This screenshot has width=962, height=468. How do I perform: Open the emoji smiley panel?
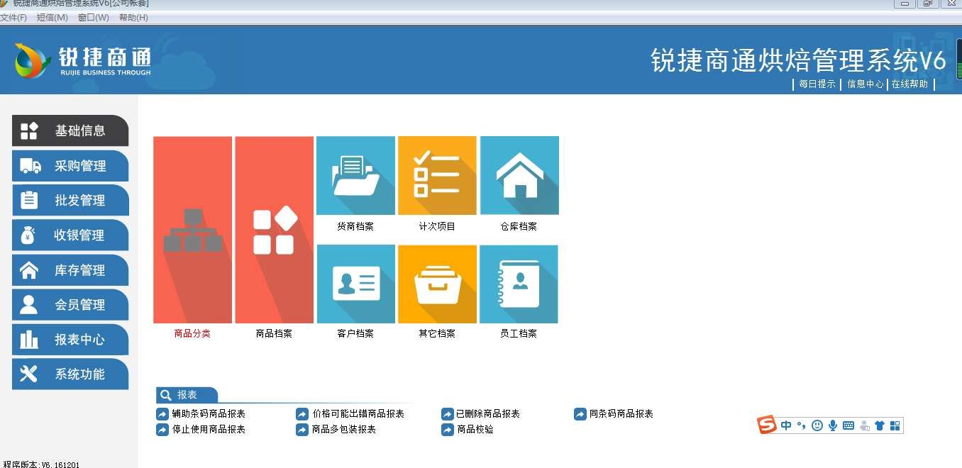(x=817, y=425)
